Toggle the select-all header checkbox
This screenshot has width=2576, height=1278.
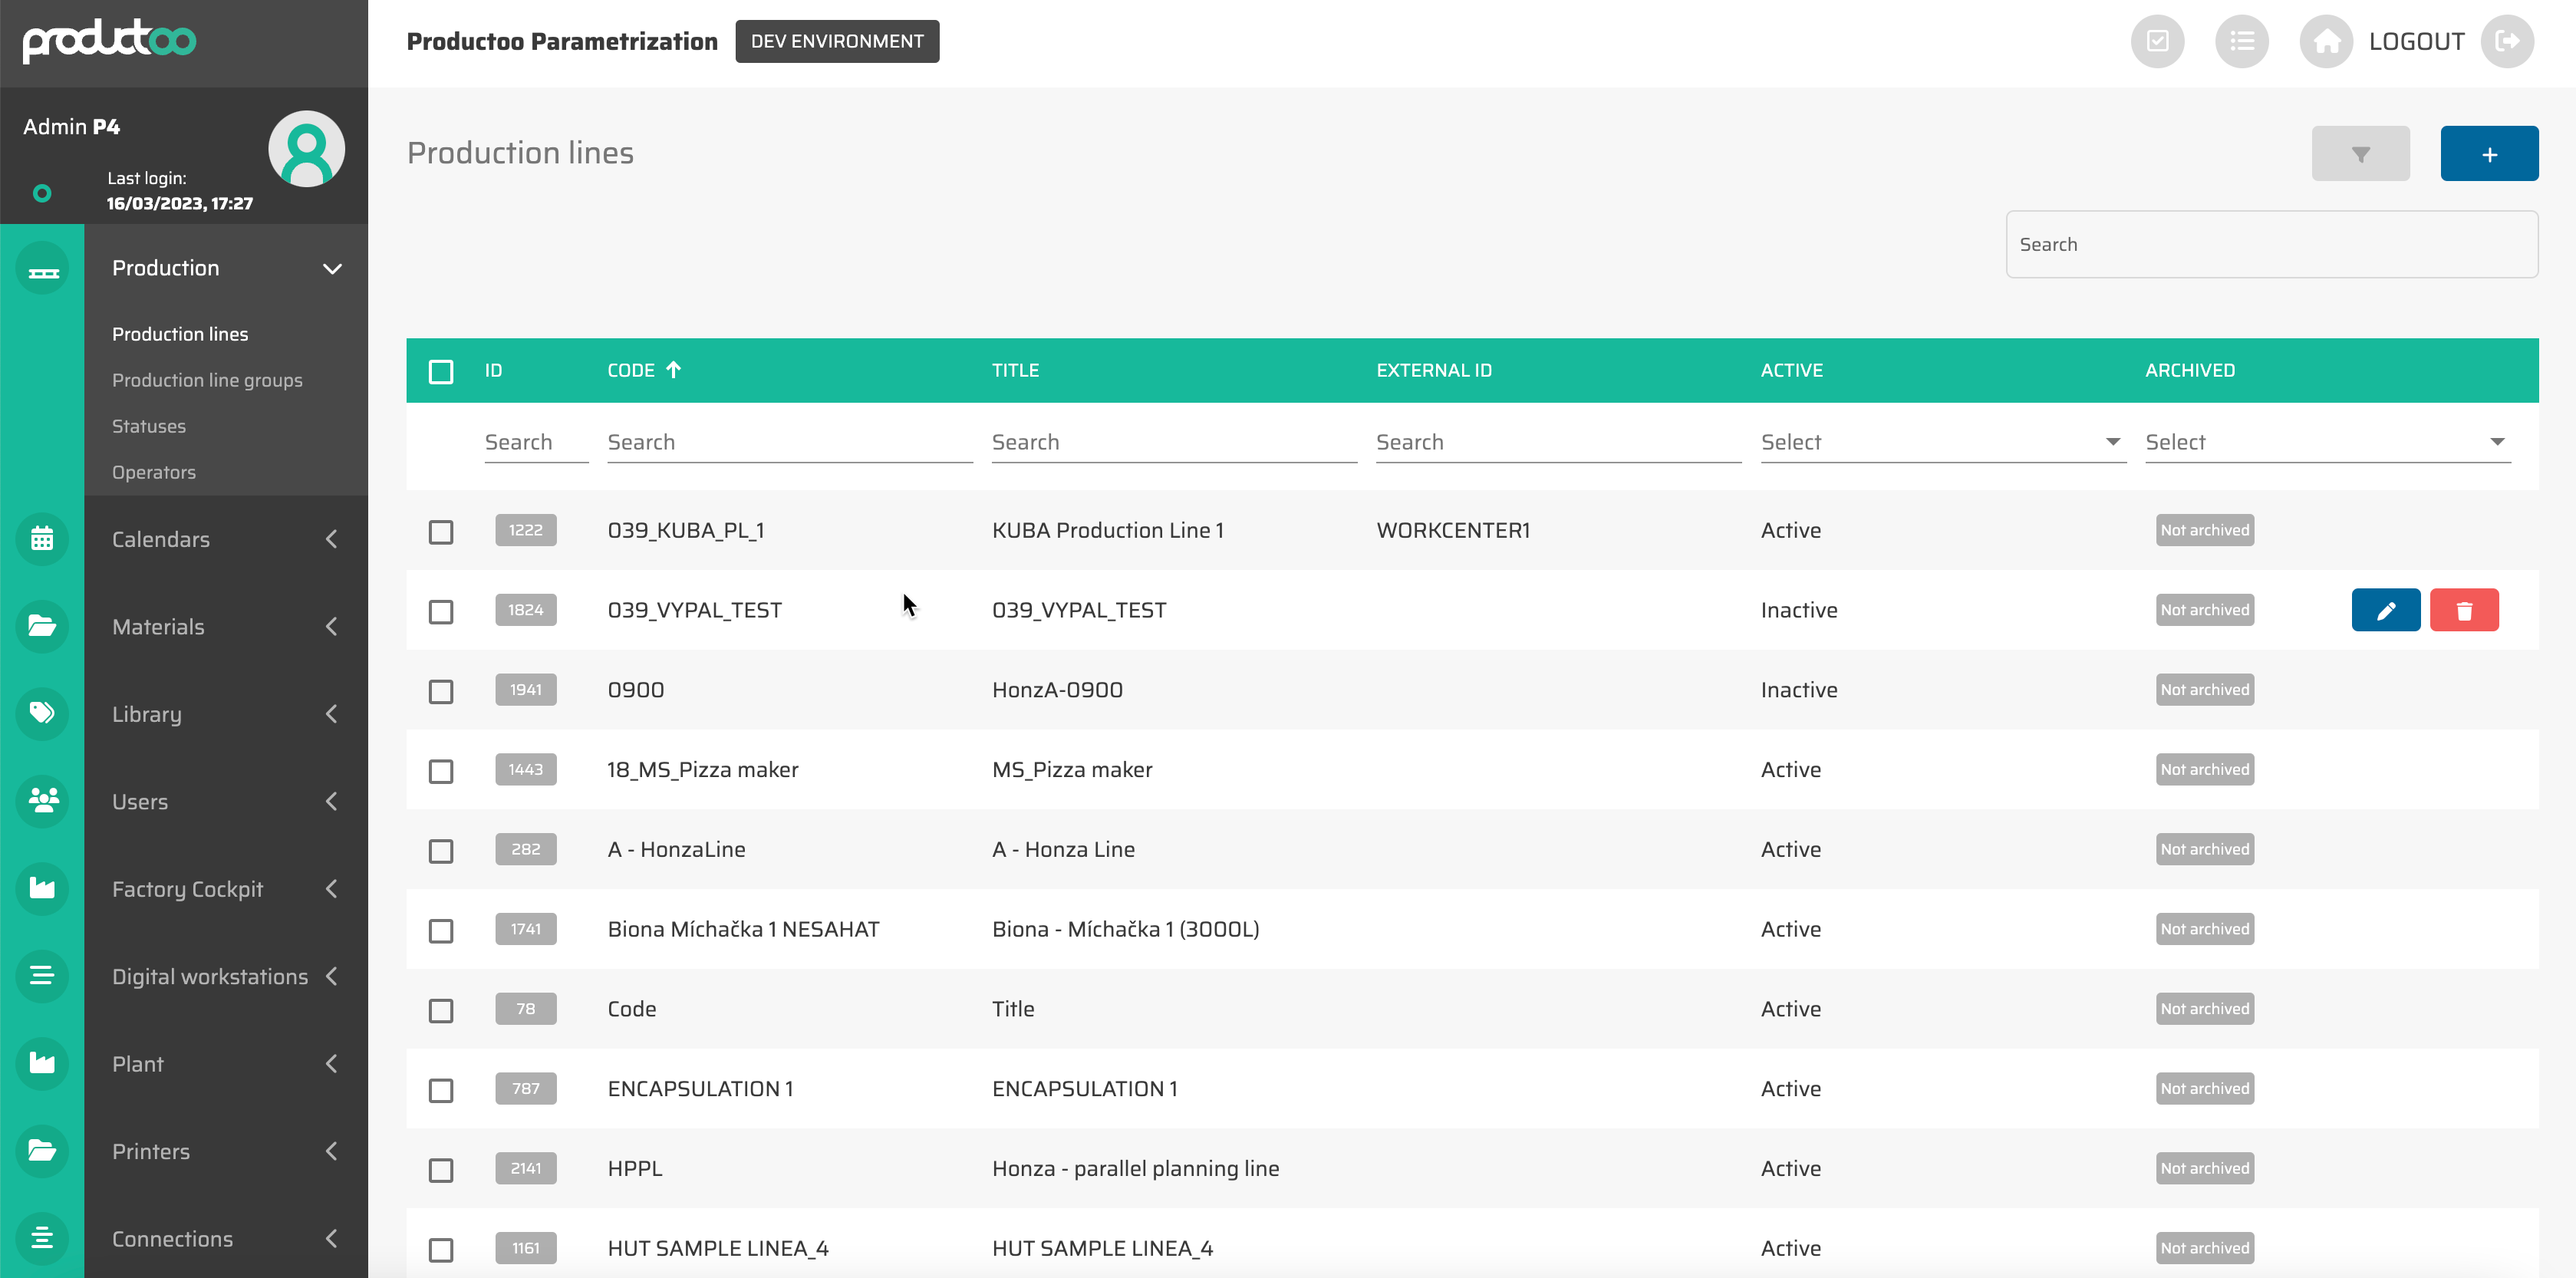tap(441, 371)
